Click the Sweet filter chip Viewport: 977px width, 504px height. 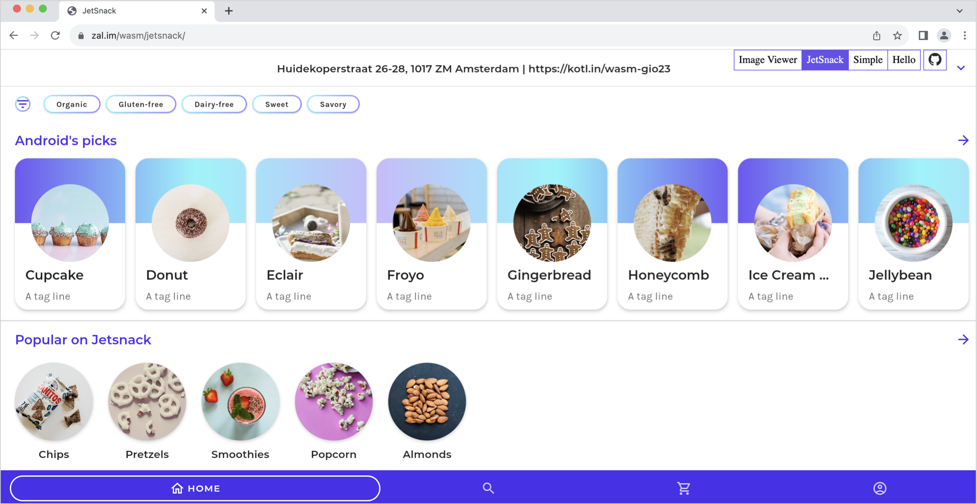click(x=277, y=104)
